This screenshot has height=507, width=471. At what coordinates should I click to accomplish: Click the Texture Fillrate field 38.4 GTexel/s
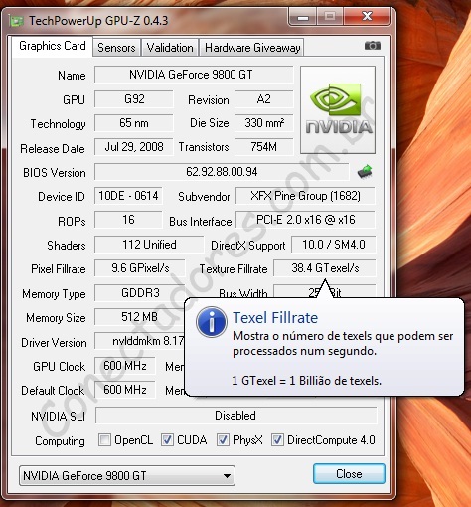tap(325, 268)
